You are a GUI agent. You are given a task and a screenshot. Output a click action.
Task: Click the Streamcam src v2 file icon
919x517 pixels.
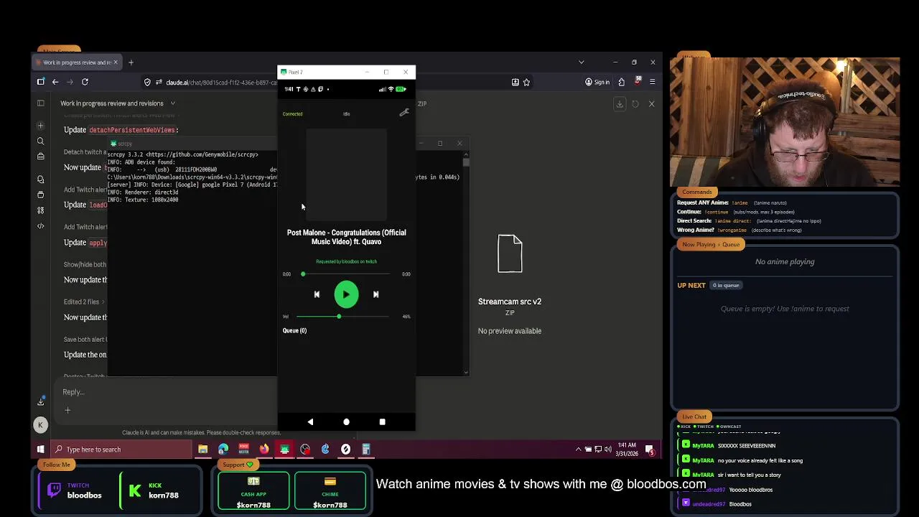click(510, 253)
